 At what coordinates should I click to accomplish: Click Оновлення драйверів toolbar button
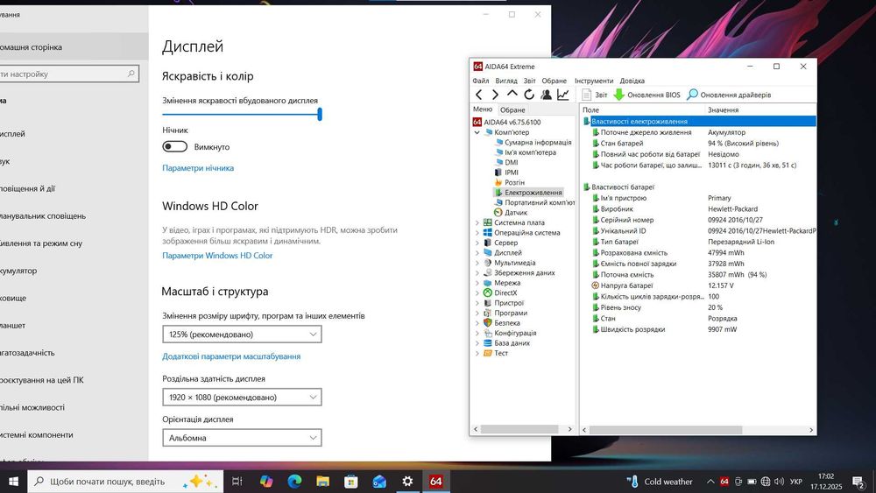(x=729, y=95)
